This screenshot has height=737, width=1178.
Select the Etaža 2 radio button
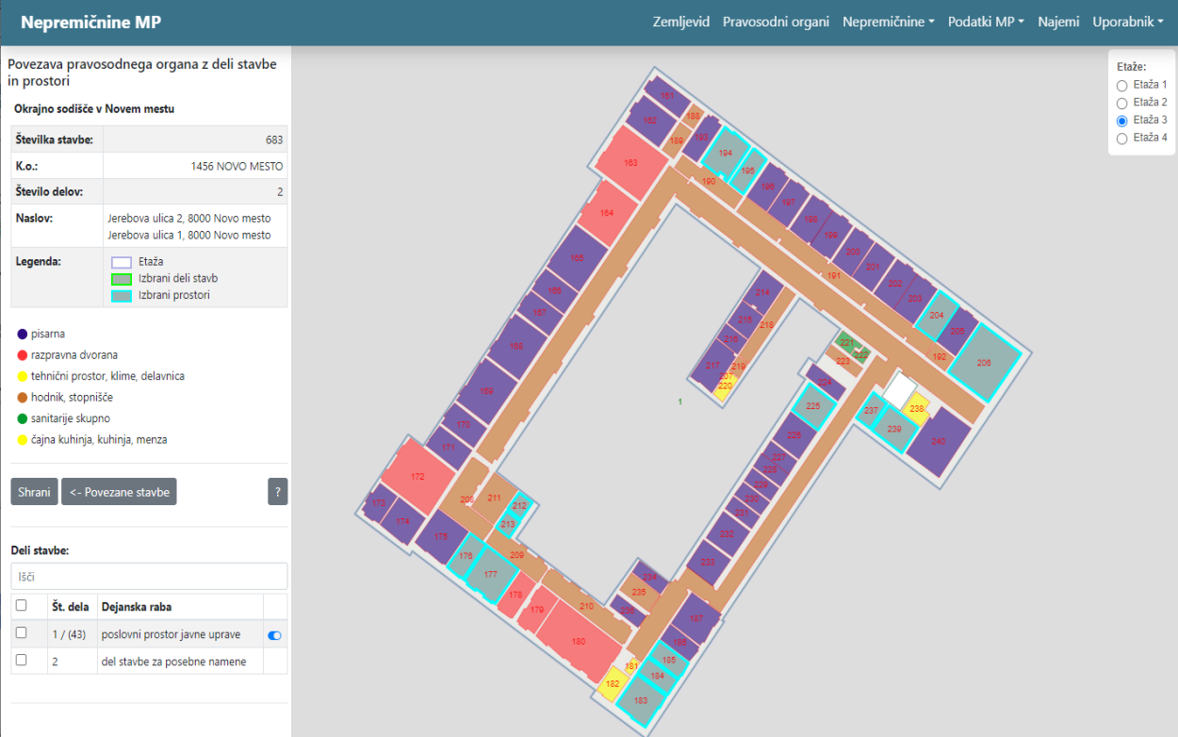pos(1121,103)
